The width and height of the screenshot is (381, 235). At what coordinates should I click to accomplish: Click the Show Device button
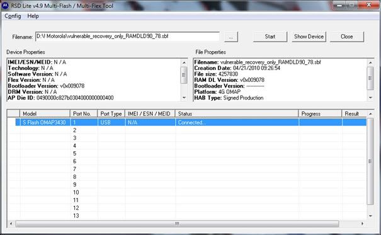click(309, 37)
